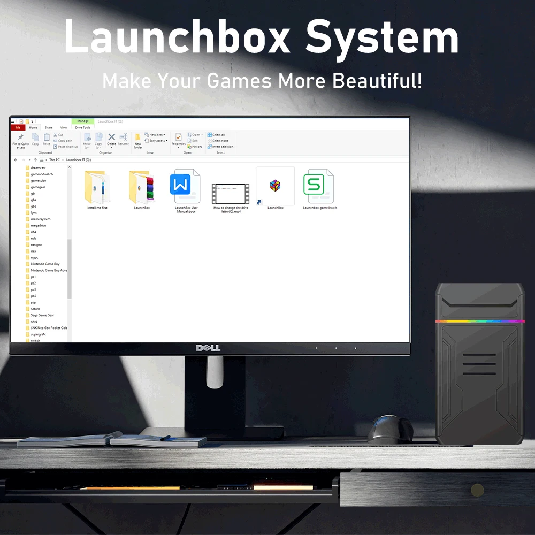Click the Properties checkmark icon
Screen dimensions: 535x535
pyautogui.click(x=179, y=137)
